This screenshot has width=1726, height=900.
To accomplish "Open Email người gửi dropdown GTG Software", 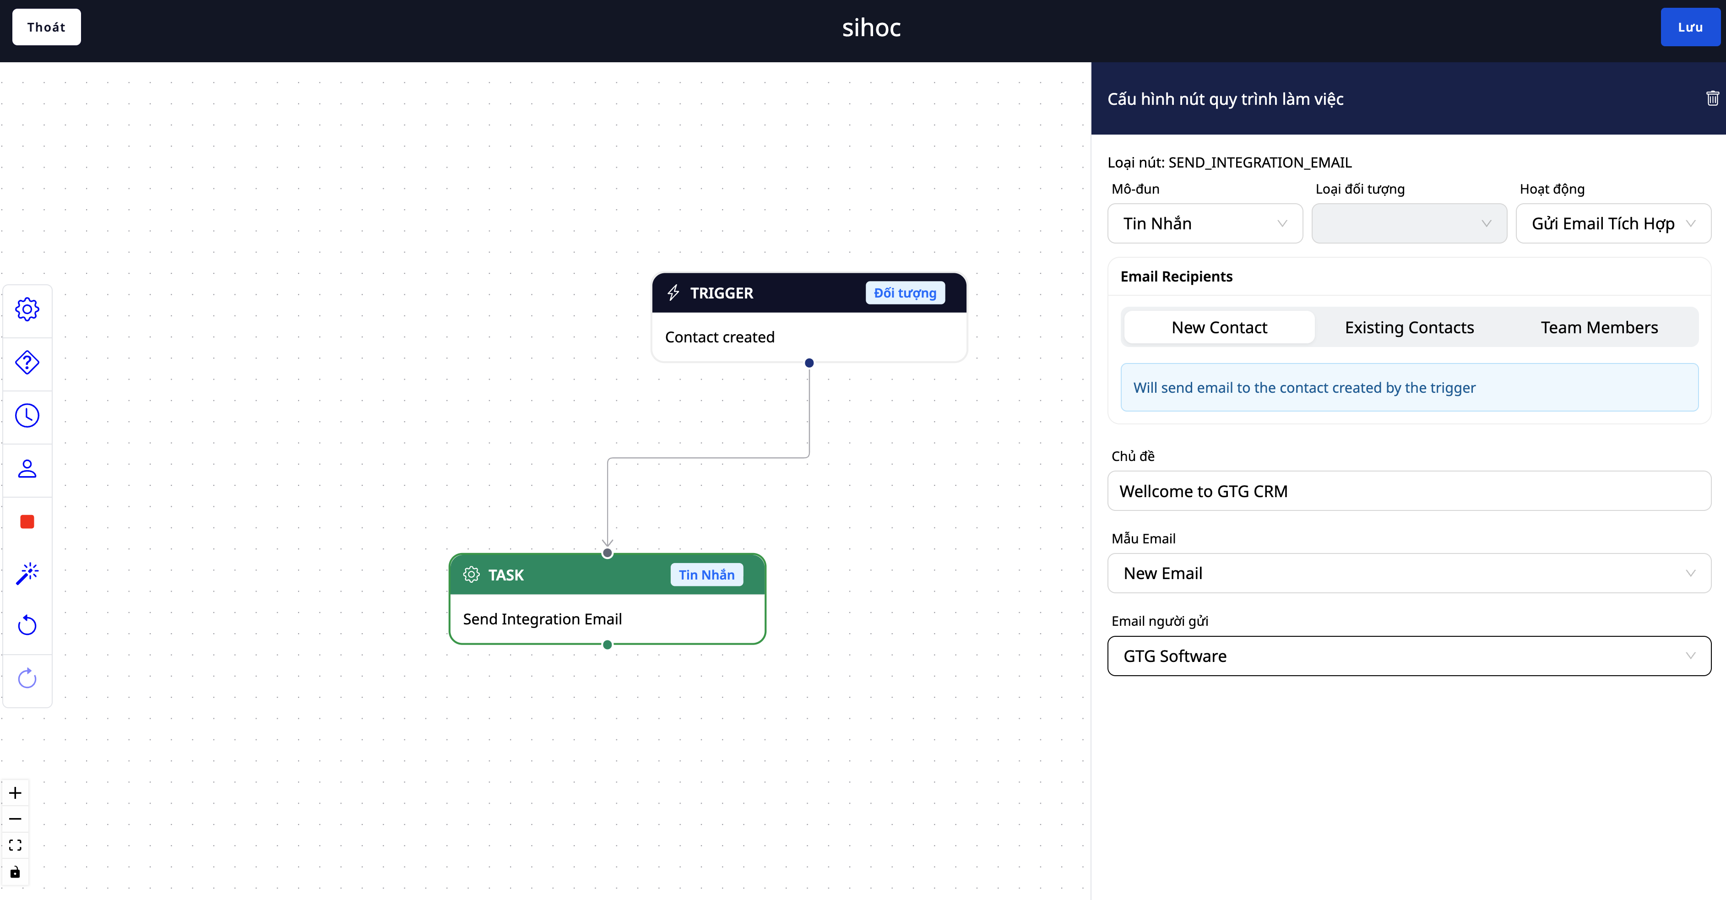I will (1408, 656).
